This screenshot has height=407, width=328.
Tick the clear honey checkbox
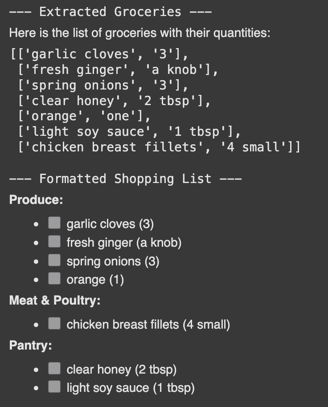[54, 369]
